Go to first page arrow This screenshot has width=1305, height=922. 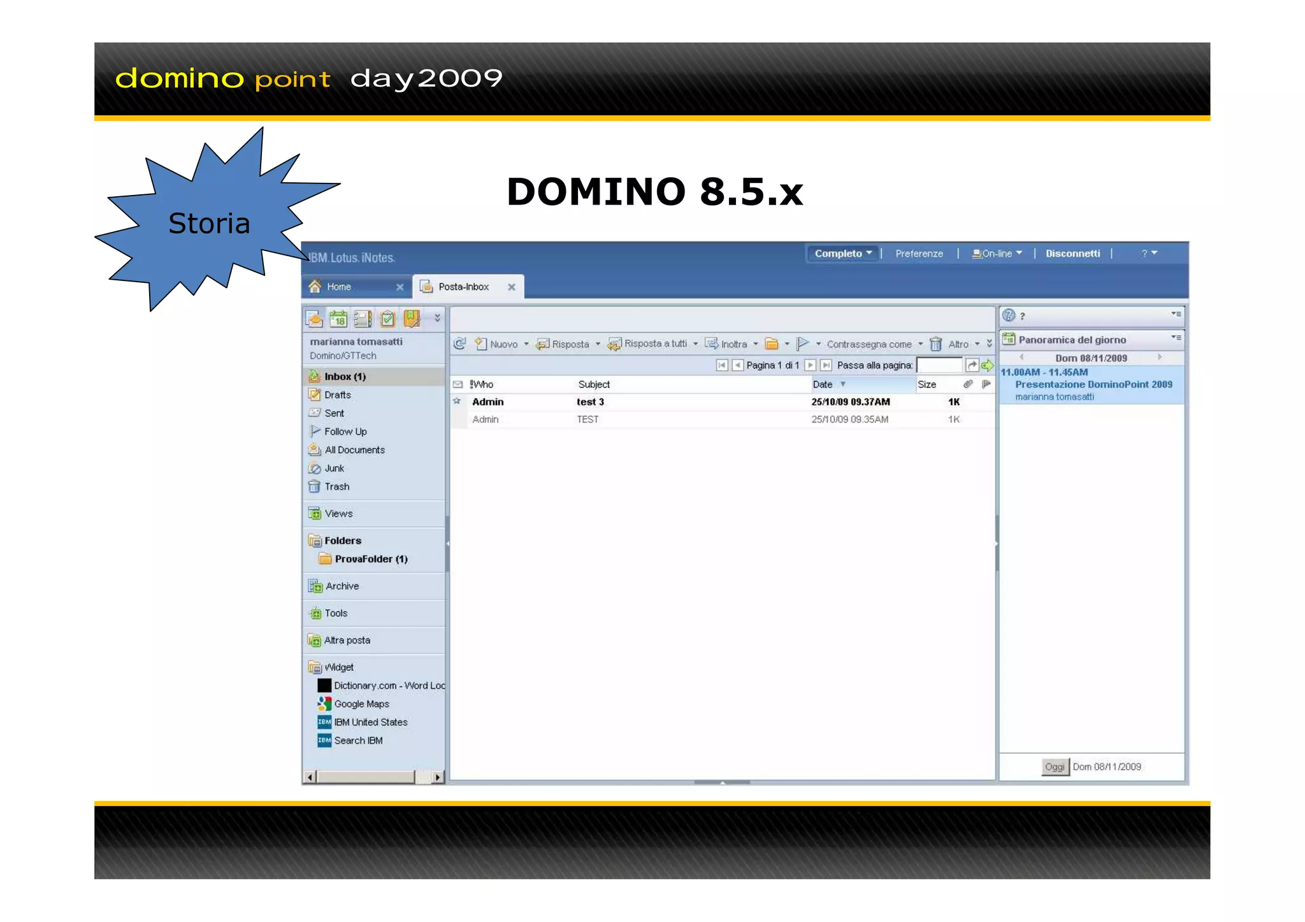click(722, 365)
